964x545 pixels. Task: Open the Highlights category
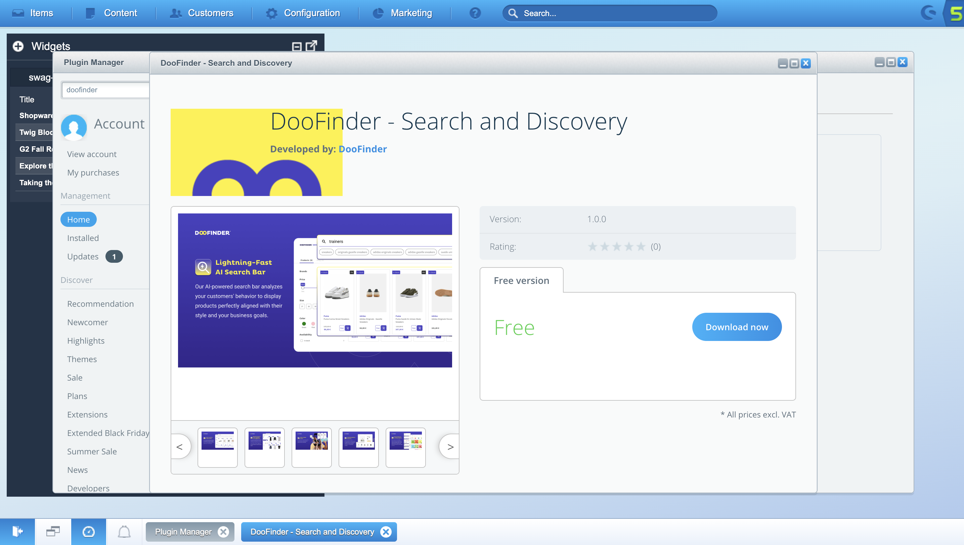click(x=86, y=341)
